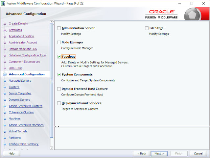
Task: Click the Templates step node icon
Action: (x=5, y=30)
